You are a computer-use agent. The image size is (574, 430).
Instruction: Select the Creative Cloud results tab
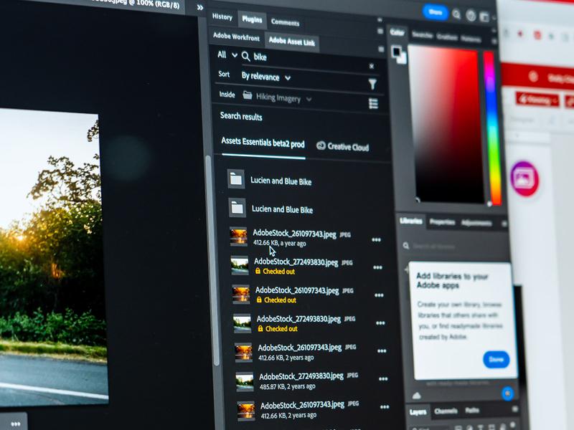point(342,147)
